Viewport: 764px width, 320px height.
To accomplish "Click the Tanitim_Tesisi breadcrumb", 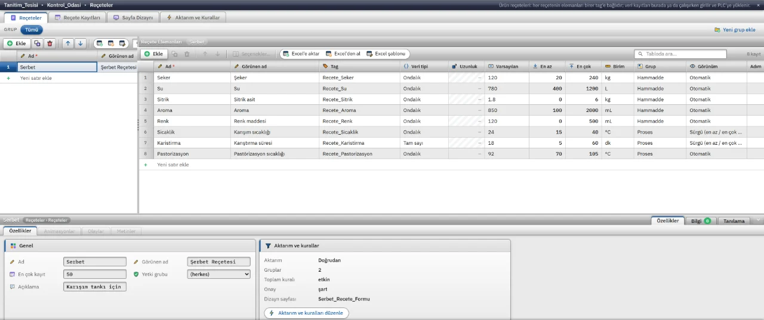I will point(20,5).
